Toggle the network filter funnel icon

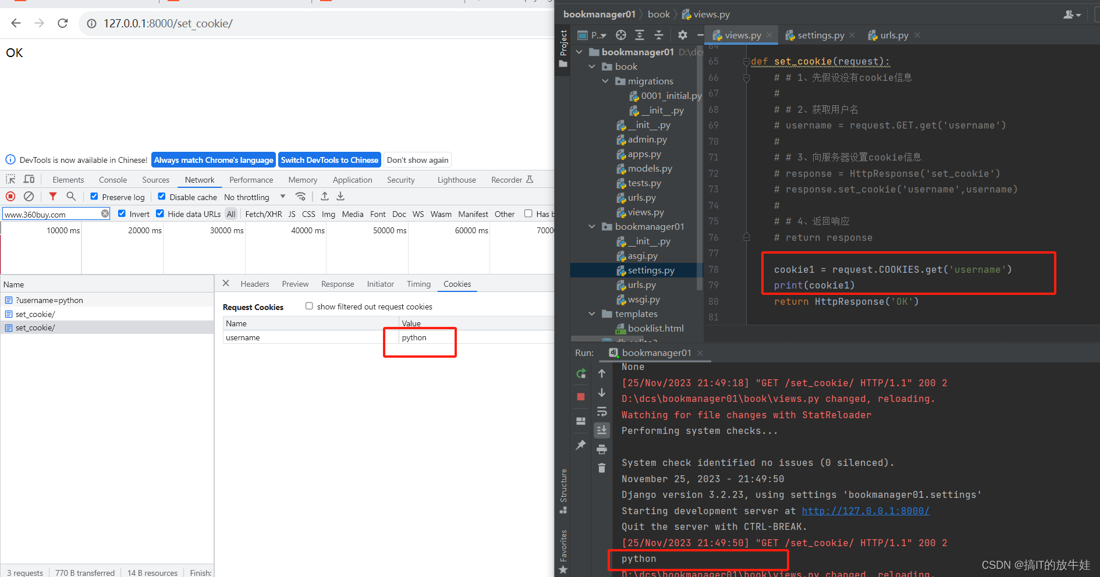click(53, 197)
